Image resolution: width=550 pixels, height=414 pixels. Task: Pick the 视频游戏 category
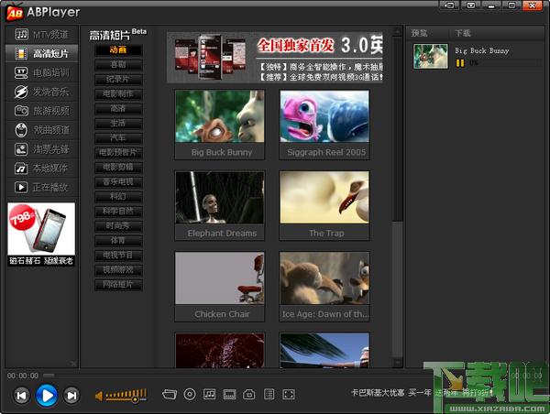coord(118,270)
